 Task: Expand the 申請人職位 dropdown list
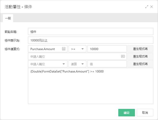[48, 64]
